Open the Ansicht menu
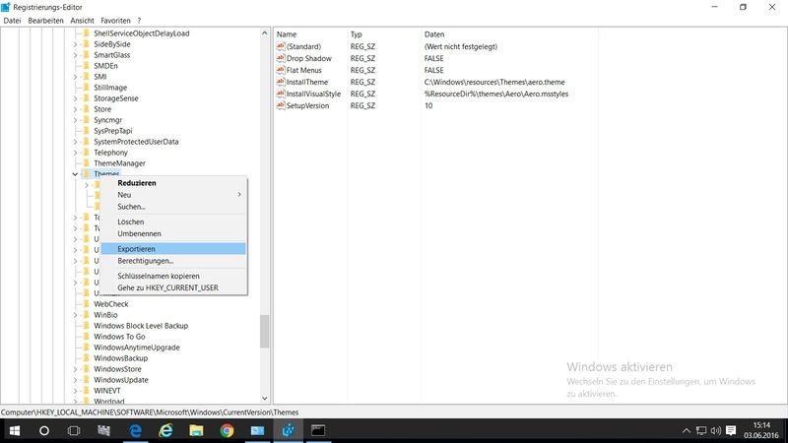Image resolution: width=788 pixels, height=443 pixels. [82, 21]
